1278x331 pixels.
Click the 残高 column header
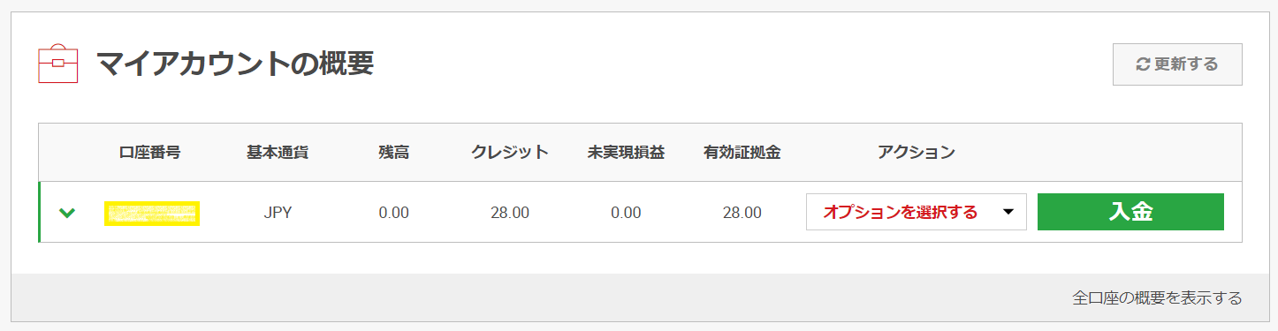[x=393, y=152]
